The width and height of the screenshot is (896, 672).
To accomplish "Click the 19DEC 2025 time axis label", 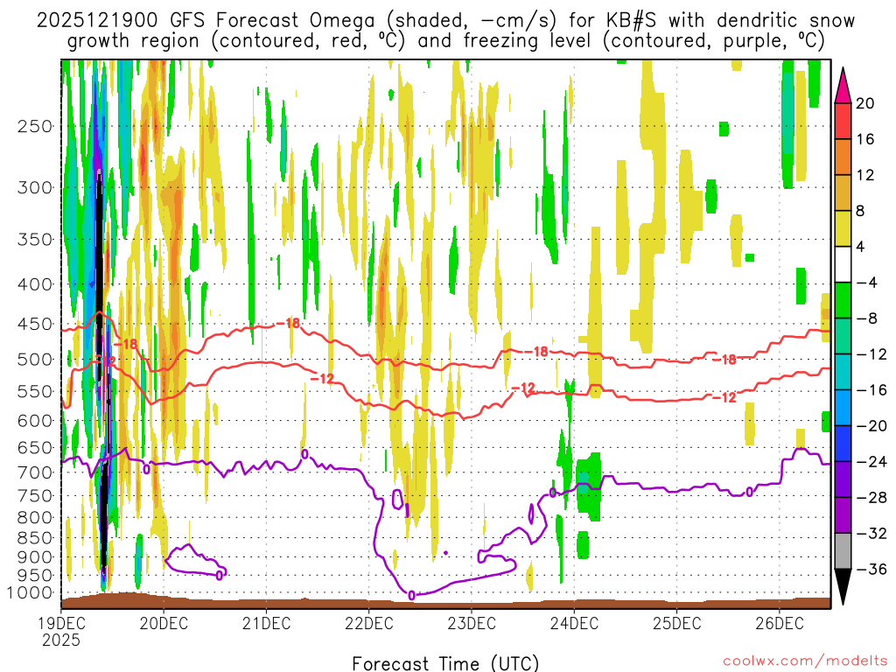I will tap(60, 631).
